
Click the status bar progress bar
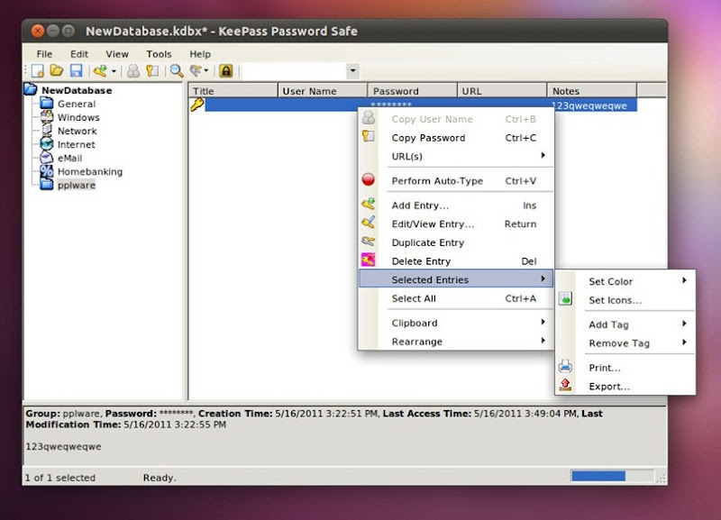tap(612, 476)
